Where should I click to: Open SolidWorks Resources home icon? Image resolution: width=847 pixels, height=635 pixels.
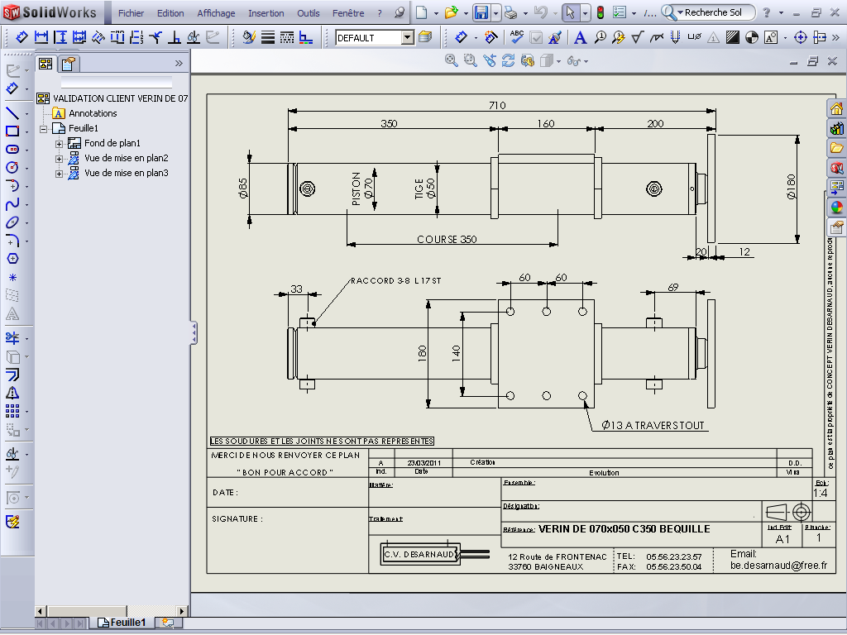coord(837,108)
